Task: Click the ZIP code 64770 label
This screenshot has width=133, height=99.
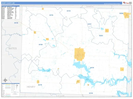Action: [x=40, y=85]
